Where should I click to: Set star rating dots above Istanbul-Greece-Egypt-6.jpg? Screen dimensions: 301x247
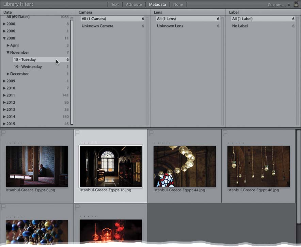(14, 143)
